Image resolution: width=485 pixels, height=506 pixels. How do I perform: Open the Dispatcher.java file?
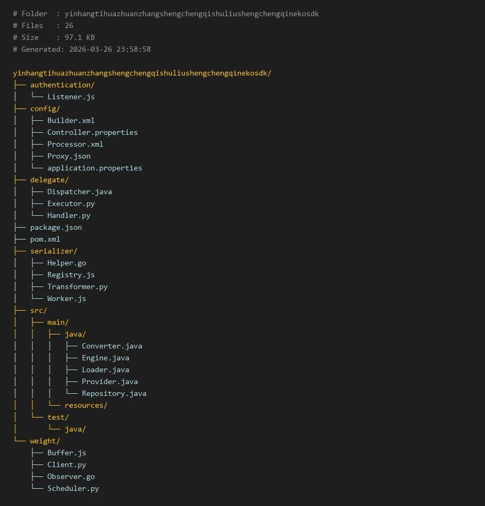79,192
